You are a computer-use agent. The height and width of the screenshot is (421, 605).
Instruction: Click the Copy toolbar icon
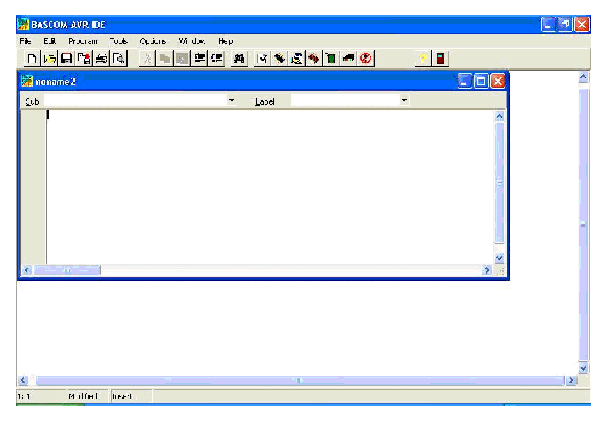pos(165,59)
